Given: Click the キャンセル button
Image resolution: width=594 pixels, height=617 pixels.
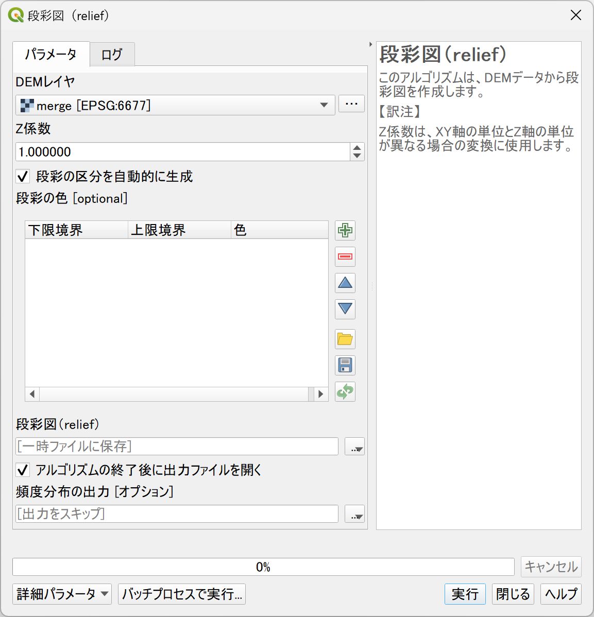Looking at the screenshot, I should [551, 567].
